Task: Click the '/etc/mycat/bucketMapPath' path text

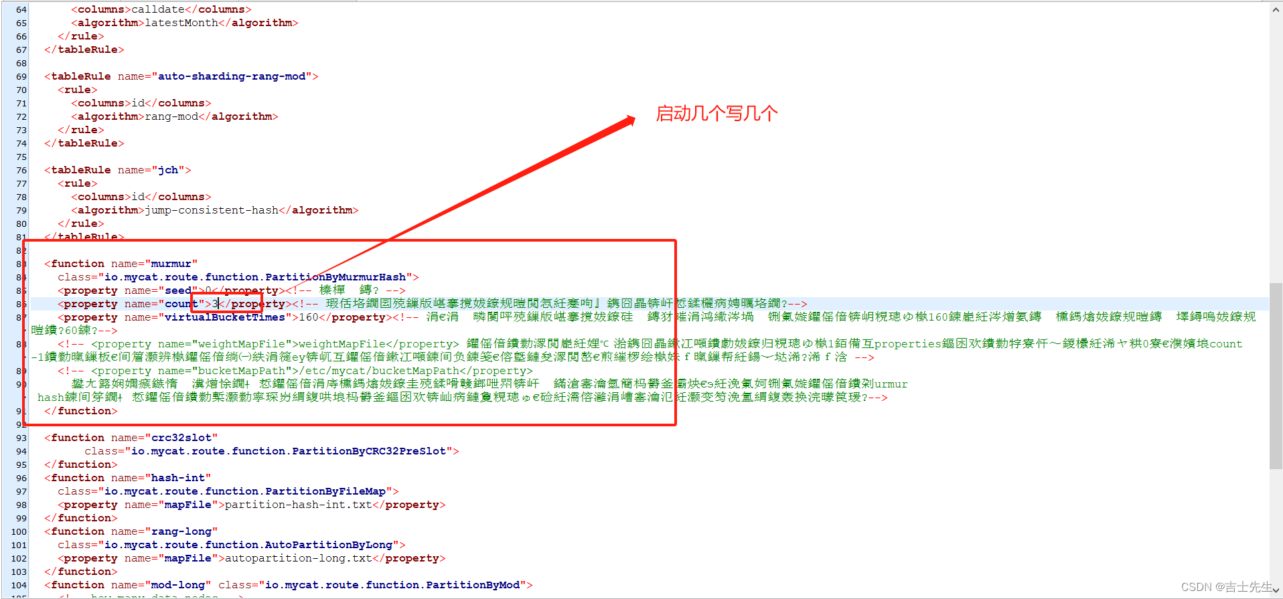Action: 379,371
